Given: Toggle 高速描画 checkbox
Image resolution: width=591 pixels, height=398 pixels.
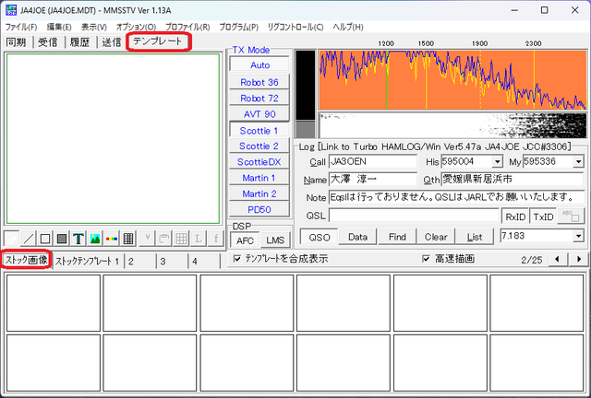Looking at the screenshot, I should (x=426, y=259).
